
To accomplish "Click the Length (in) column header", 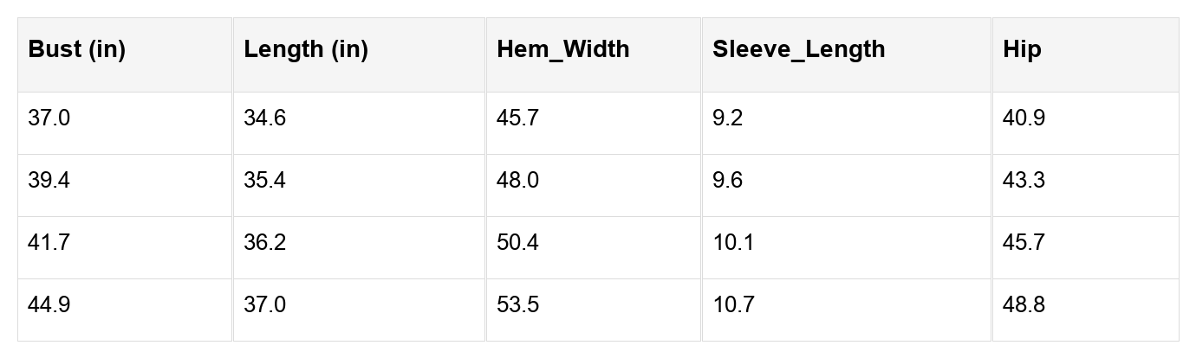I will [x=306, y=49].
